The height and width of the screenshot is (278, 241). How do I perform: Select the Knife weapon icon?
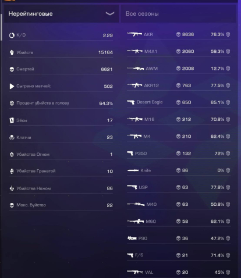click(133, 170)
